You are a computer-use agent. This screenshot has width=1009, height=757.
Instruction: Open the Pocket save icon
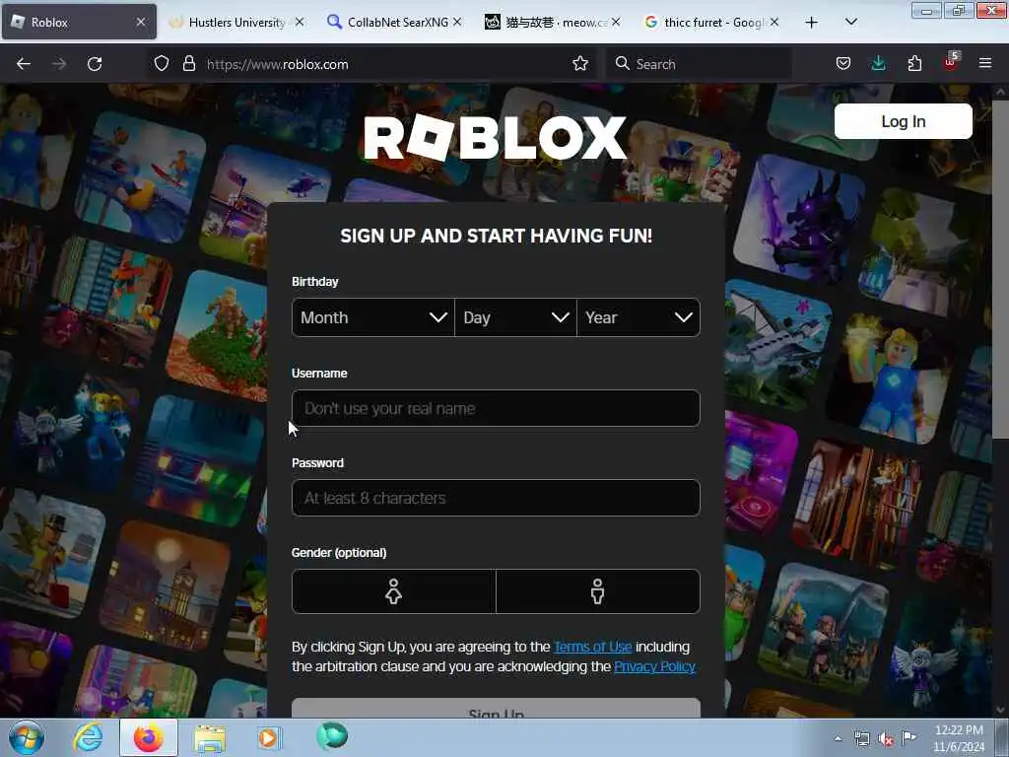click(843, 64)
